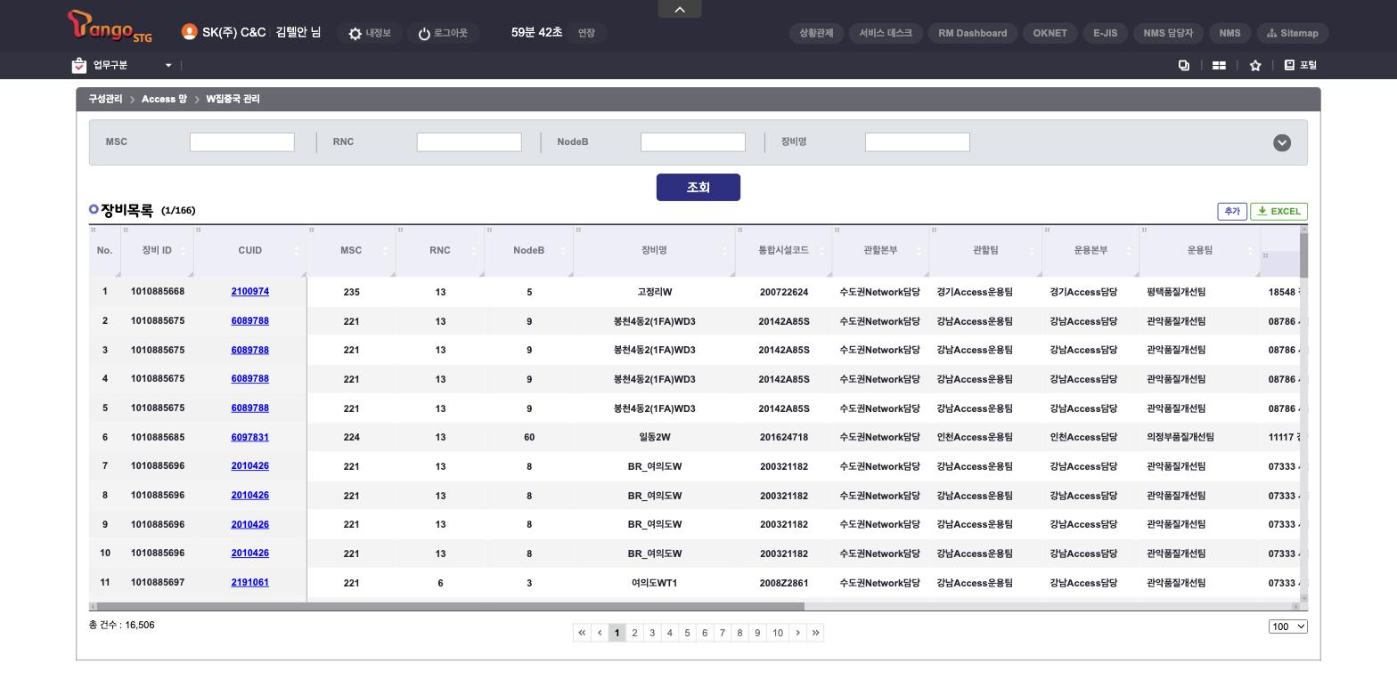
Task: Open CUID link 6097831
Action: (x=249, y=437)
